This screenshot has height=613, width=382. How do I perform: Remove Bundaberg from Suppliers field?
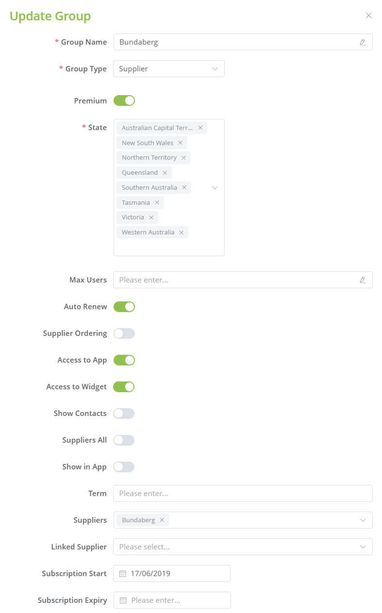click(x=162, y=520)
